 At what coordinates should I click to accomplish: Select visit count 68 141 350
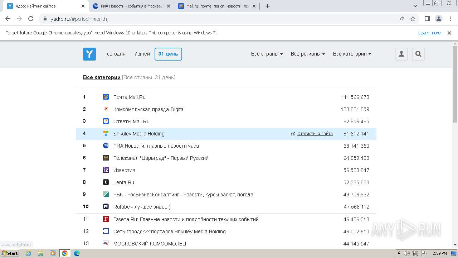[x=356, y=146]
